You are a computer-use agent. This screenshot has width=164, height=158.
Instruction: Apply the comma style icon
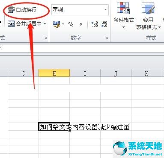tap(81, 24)
